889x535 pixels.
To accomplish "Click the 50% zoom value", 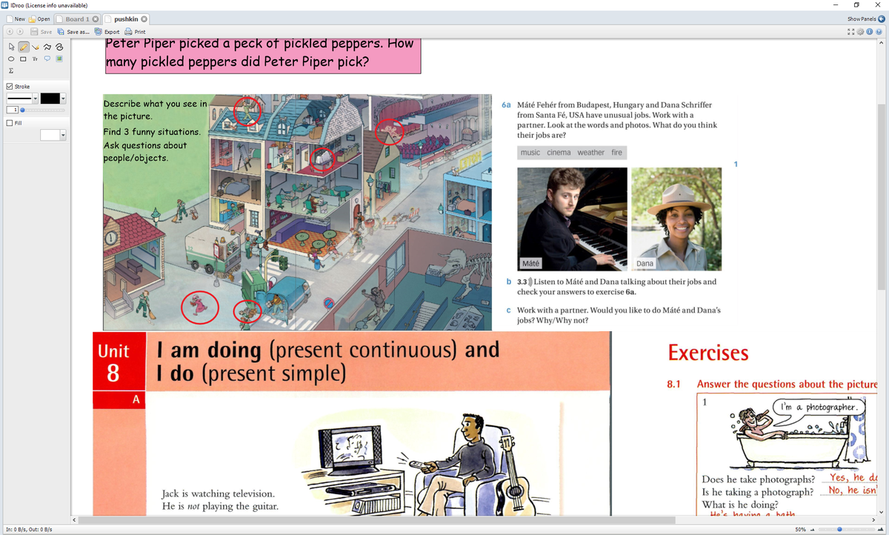I will [800, 529].
